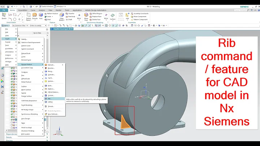260x146 pixels.
Task: Select Thread from the Design Feature submenu
Action: (55, 106)
